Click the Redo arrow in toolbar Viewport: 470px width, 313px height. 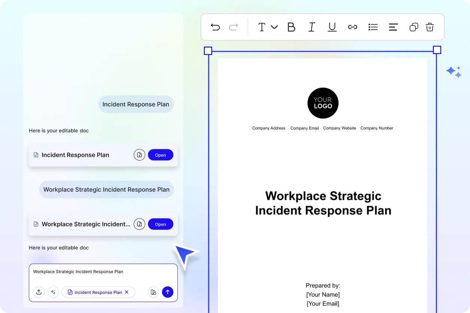click(234, 27)
